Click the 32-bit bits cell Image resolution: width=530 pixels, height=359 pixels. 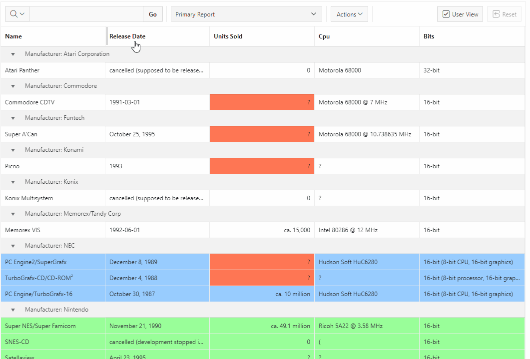coord(472,70)
